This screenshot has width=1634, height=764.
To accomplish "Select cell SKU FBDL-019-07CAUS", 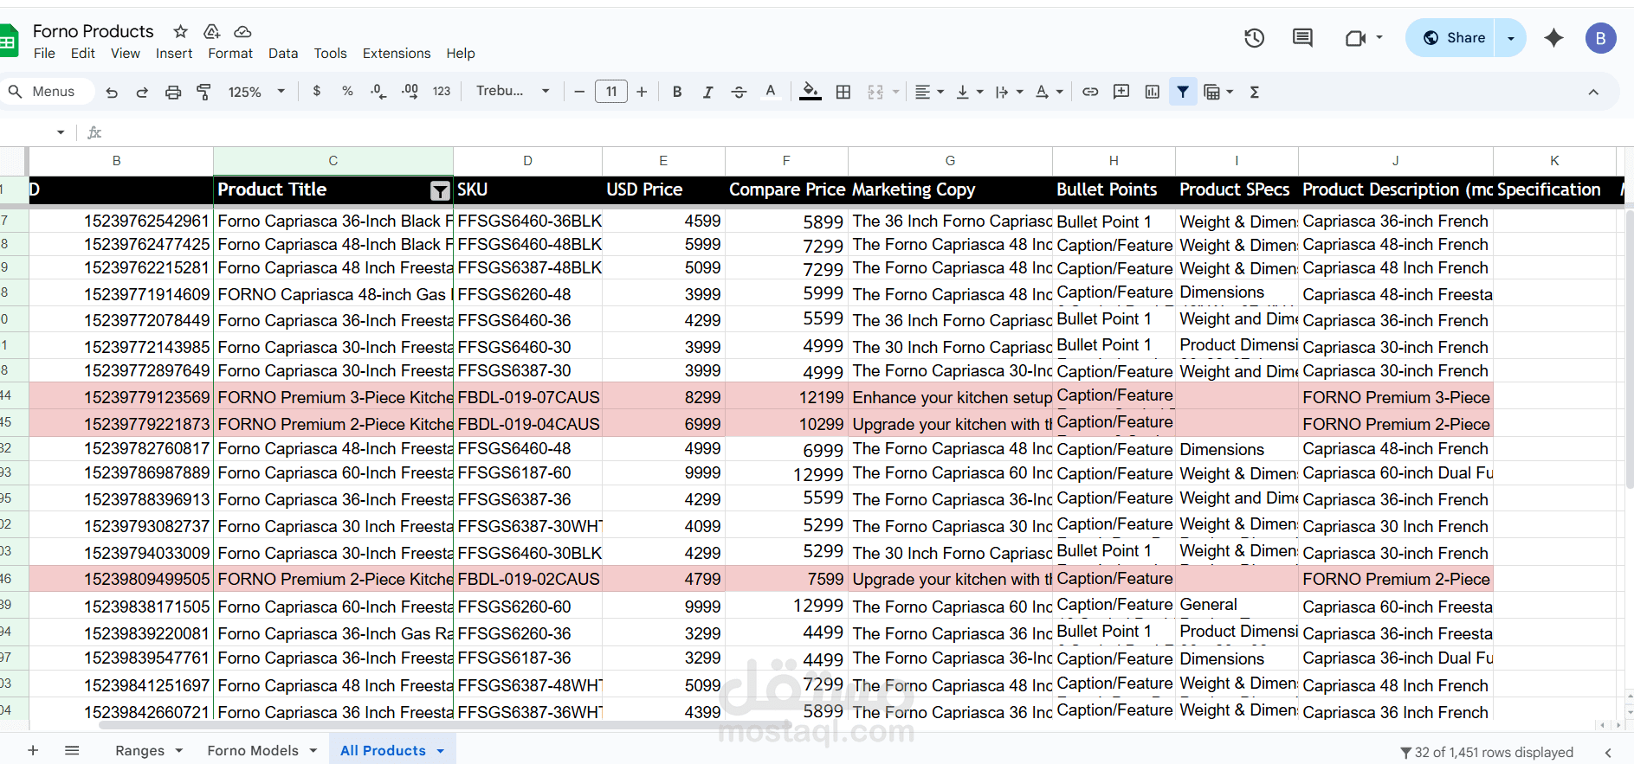I will pos(527,397).
